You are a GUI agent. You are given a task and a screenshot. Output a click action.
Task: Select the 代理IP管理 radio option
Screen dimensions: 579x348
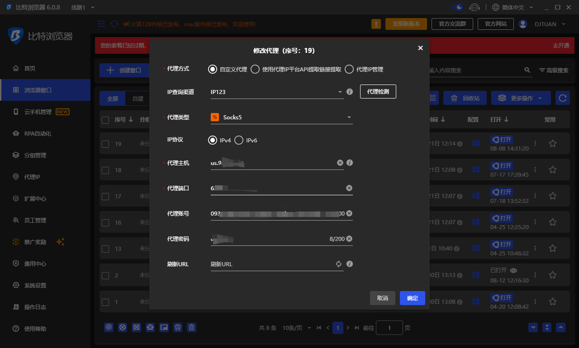tap(364, 69)
